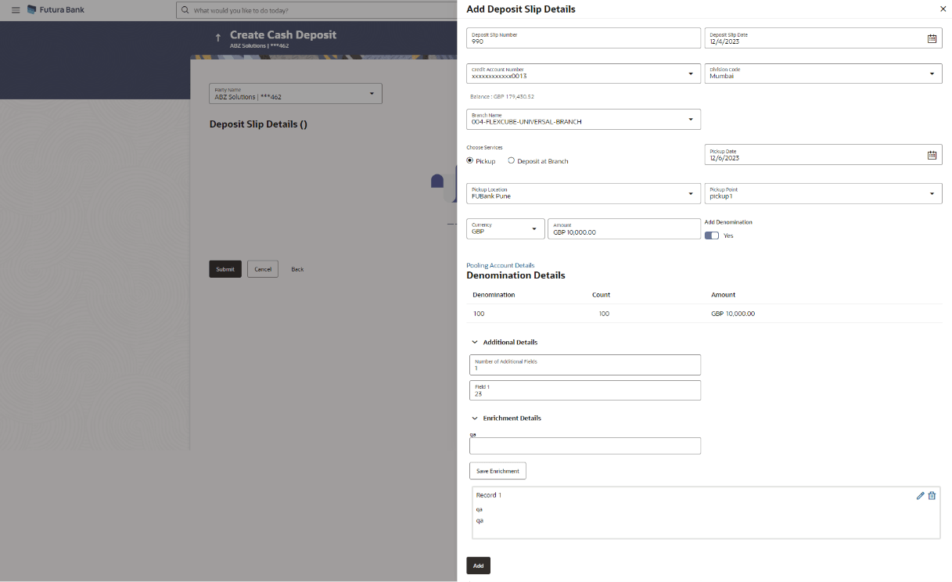The height and width of the screenshot is (582, 952).
Task: Focus the Deposit Slip Number field
Action: (x=585, y=38)
